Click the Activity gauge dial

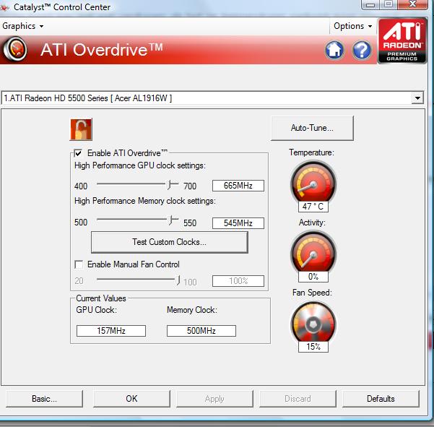pos(313,253)
